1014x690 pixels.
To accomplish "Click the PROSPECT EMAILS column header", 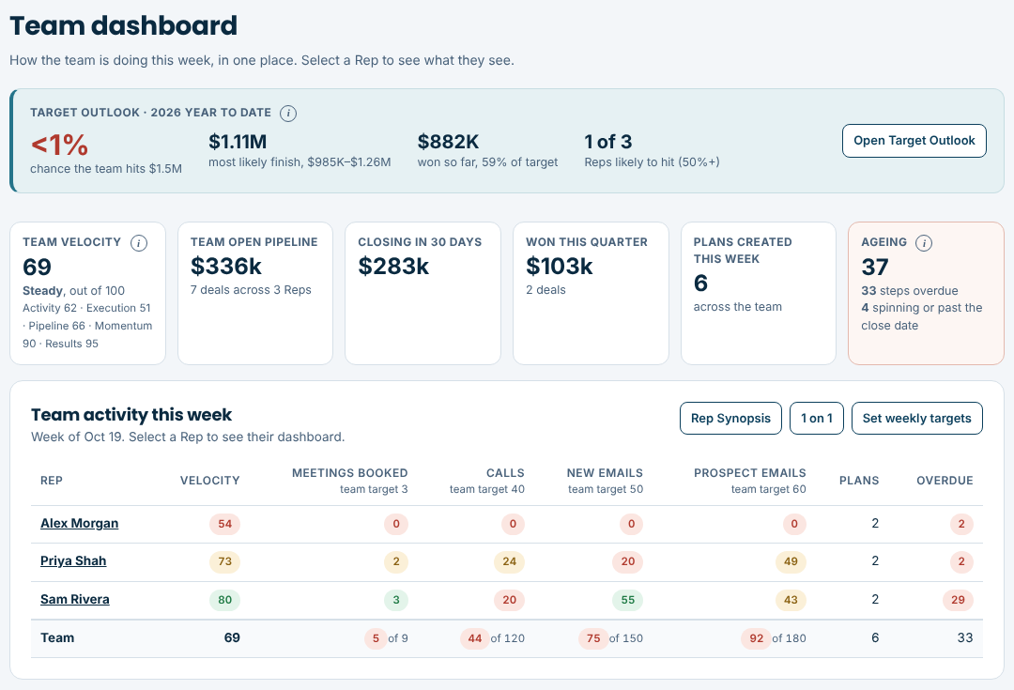I will (749, 473).
